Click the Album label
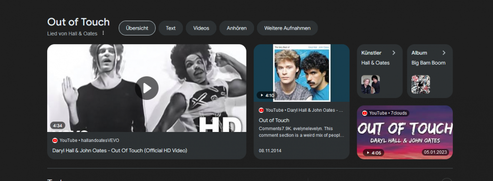 point(419,53)
